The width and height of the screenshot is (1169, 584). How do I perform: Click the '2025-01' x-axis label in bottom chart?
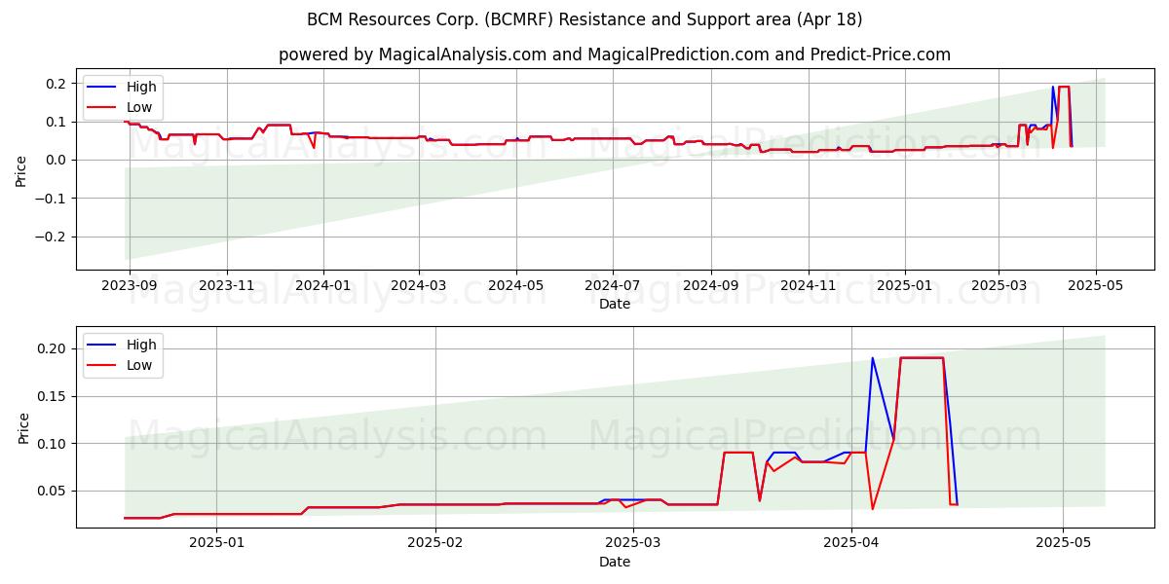click(x=216, y=544)
